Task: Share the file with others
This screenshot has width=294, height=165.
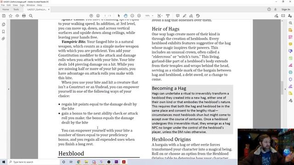Action: coord(290,16)
